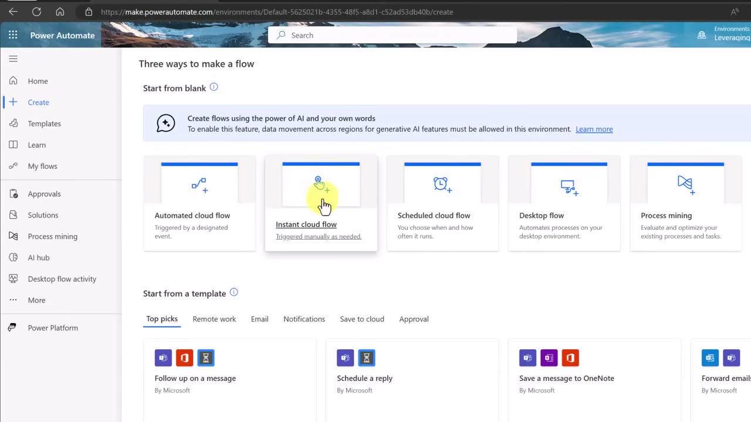The image size is (751, 422).
Task: Click the Power Platform icon in sidebar
Action: (x=13, y=328)
